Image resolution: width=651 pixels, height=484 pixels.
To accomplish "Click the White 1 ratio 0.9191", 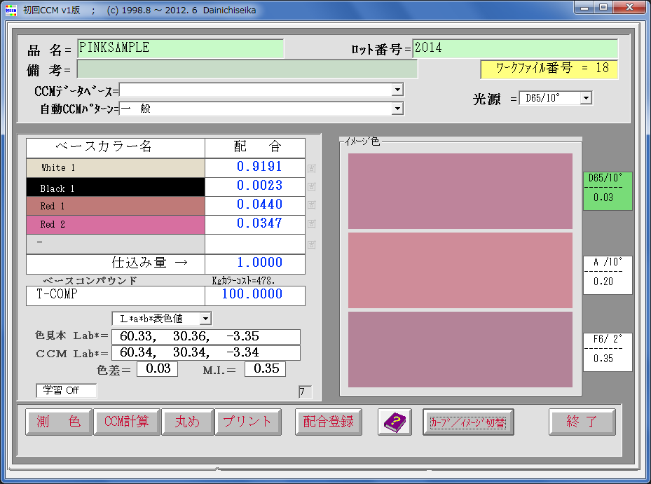I will 255,167.
